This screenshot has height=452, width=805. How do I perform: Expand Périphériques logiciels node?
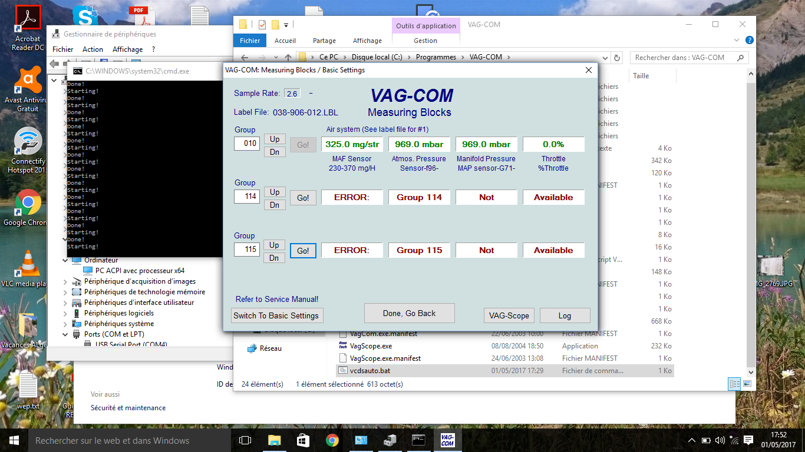point(65,313)
